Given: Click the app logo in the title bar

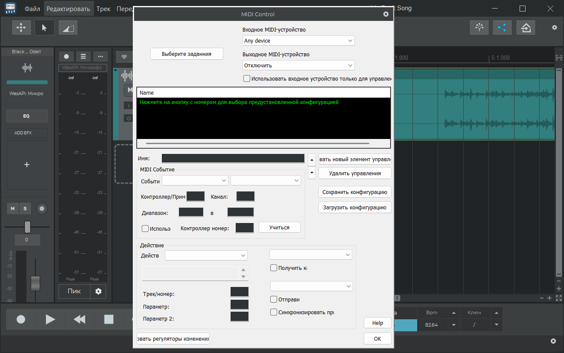Looking at the screenshot, I should tap(11, 8).
